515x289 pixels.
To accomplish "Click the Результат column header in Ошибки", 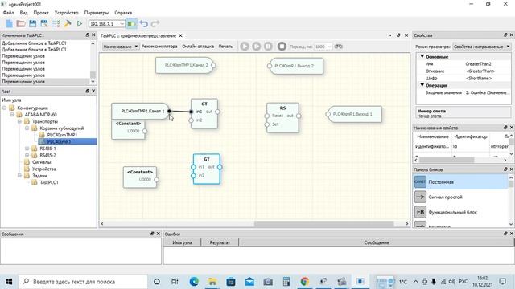I will click(x=220, y=242).
